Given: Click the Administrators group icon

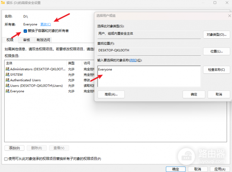Looking at the screenshot, I should point(8,69).
